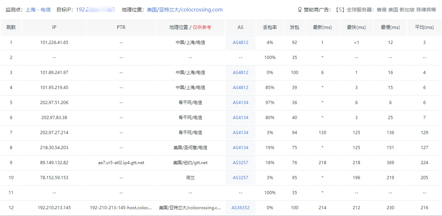Click the 最慢(ms) column header
This screenshot has height=216, width=442.
pyautogui.click(x=390, y=27)
